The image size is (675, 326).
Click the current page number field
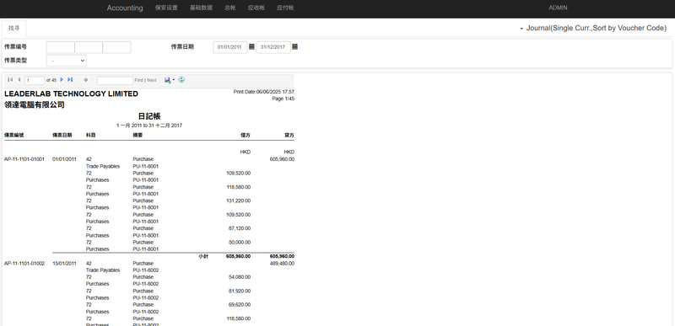tap(35, 80)
